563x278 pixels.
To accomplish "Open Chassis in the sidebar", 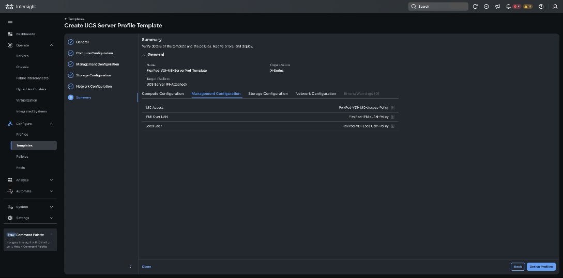I will (x=22, y=67).
